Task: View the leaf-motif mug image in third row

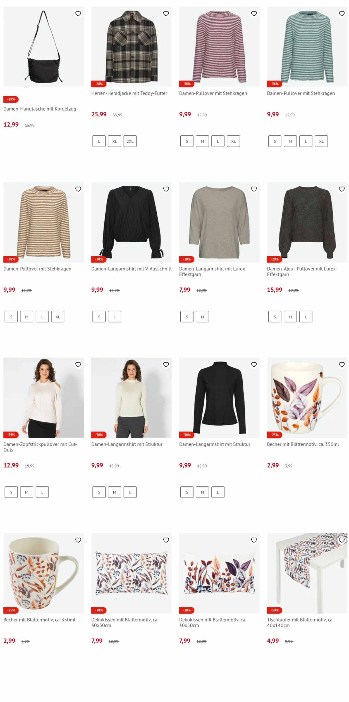Action: coord(307,398)
